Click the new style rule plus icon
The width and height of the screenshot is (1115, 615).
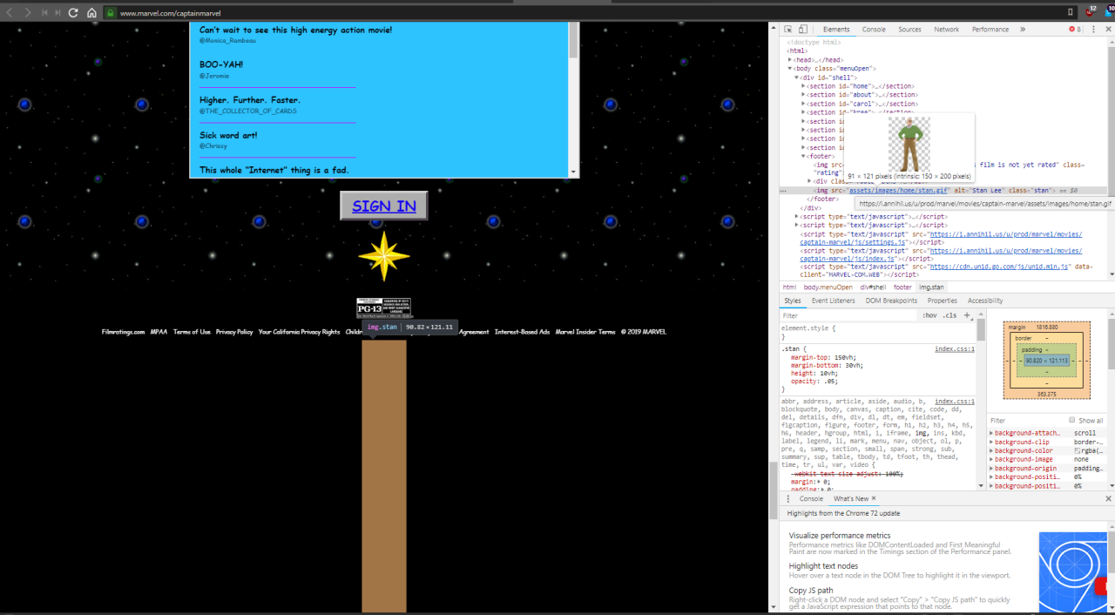(x=967, y=315)
